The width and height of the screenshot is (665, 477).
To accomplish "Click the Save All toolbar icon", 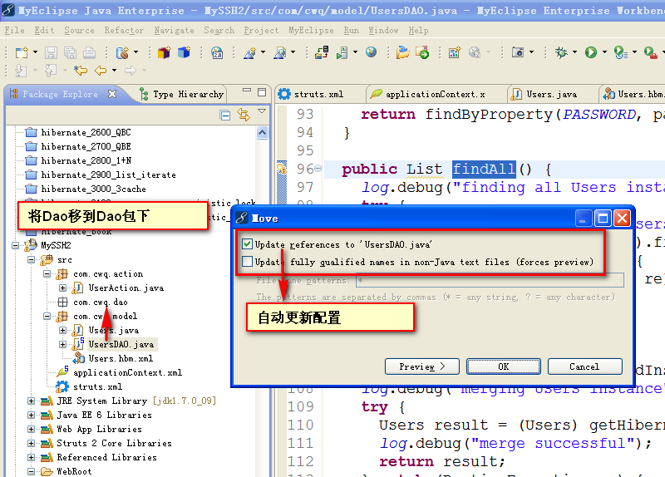I will click(70, 52).
